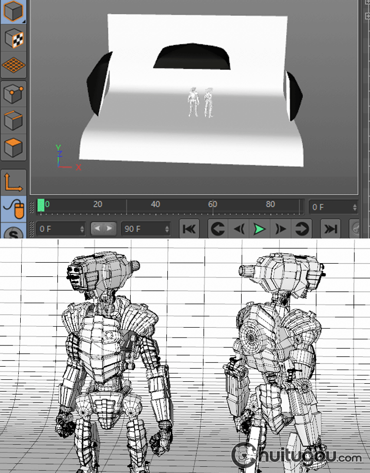Select the Model mode cube icon
The image size is (370, 473).
(13, 12)
